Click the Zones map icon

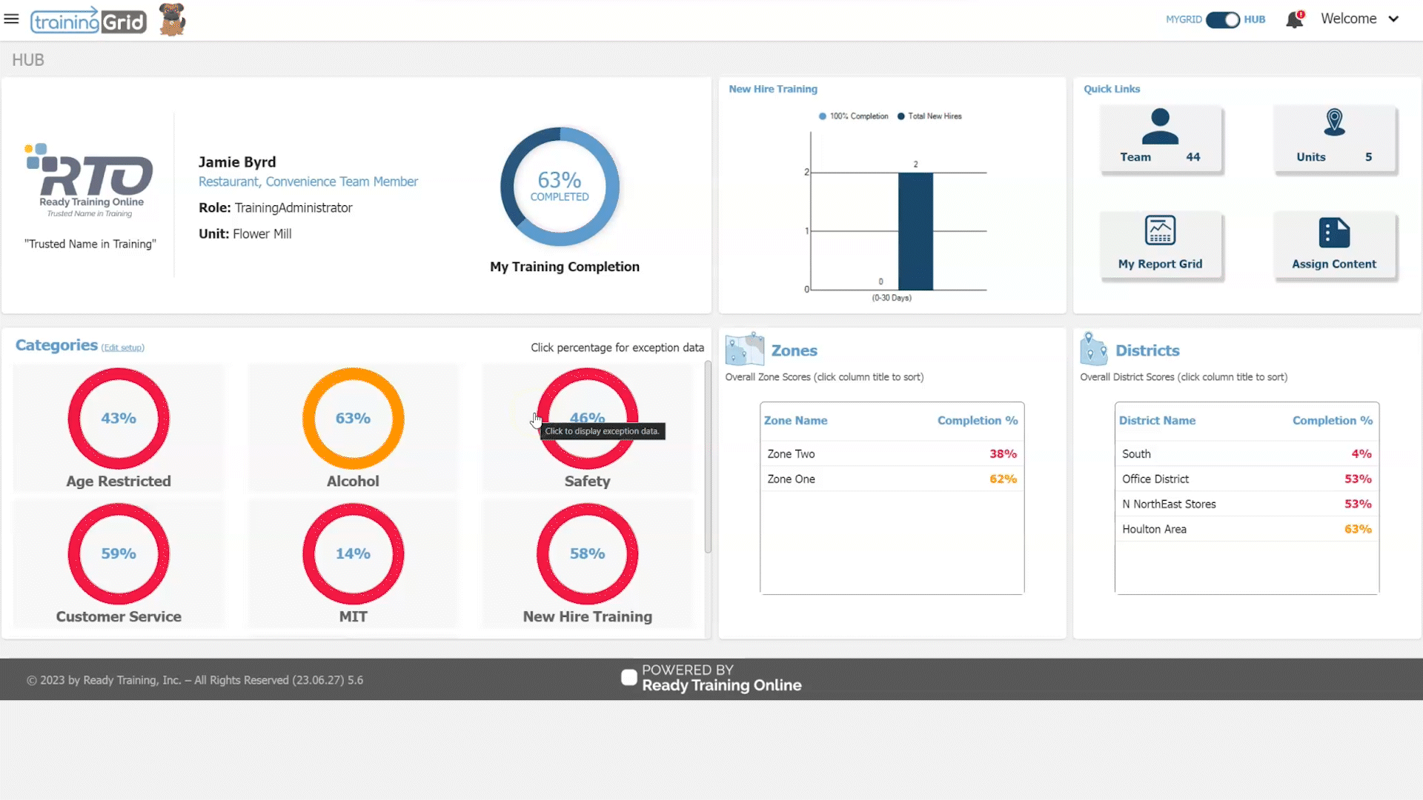744,349
